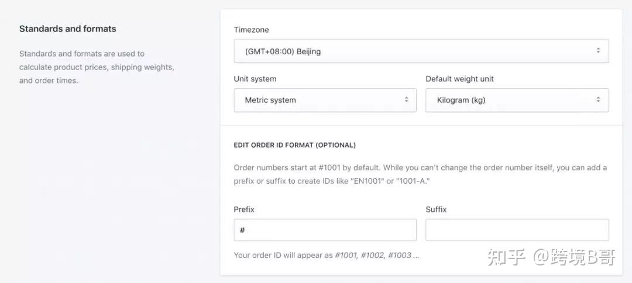
Task: Click the Unit system label
Action: [x=255, y=79]
